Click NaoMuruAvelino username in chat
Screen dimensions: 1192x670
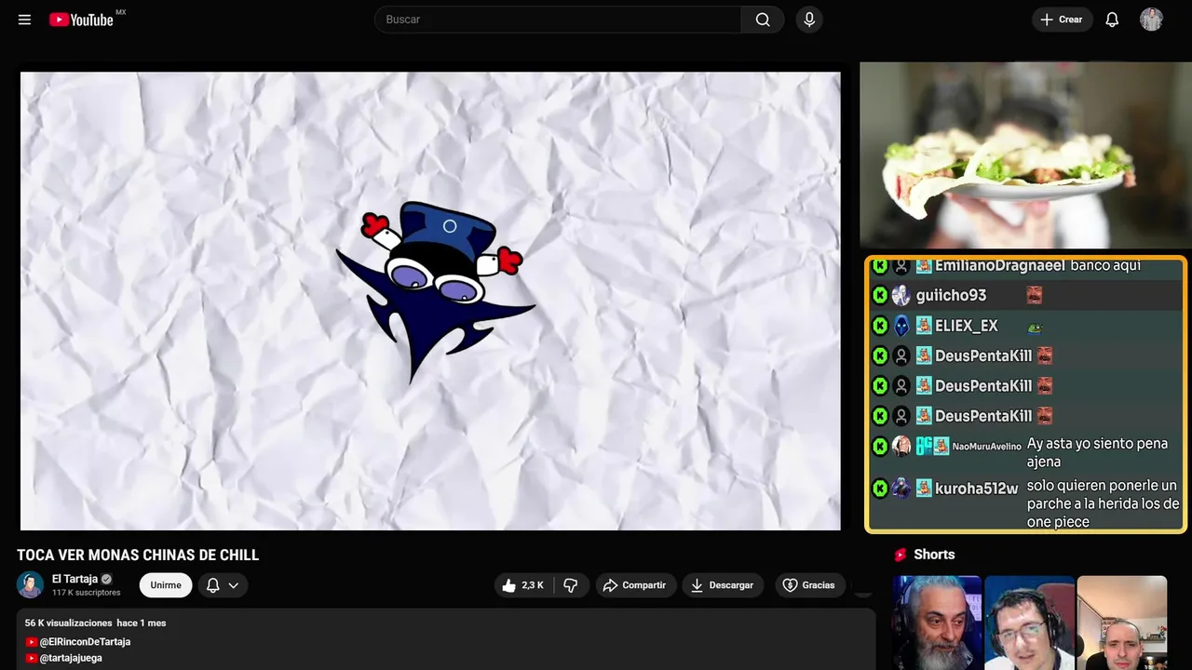[x=987, y=447]
